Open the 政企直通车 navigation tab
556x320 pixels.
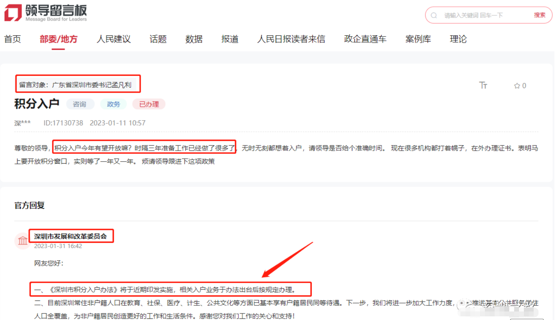tap(365, 39)
